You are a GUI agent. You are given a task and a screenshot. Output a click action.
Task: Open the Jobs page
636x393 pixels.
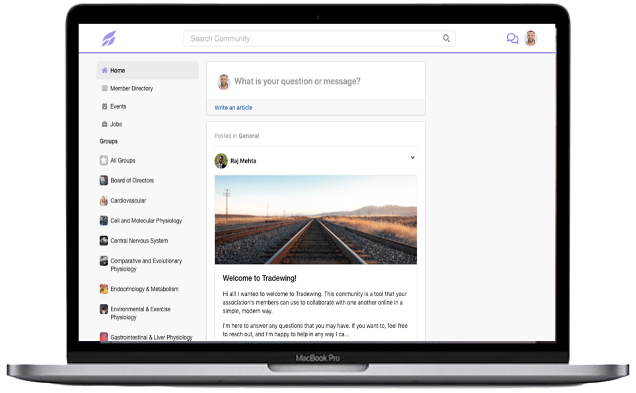116,124
